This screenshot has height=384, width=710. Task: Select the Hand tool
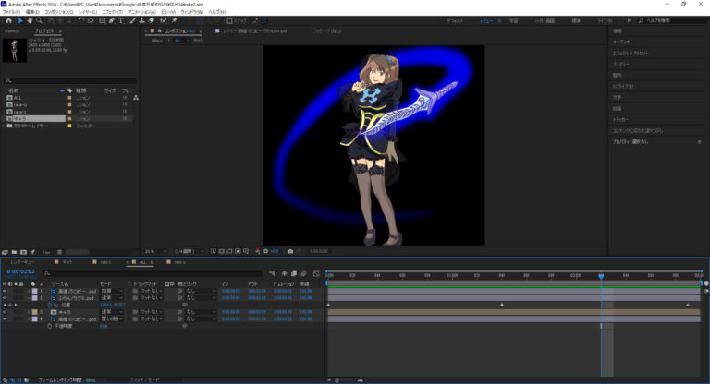(x=30, y=21)
